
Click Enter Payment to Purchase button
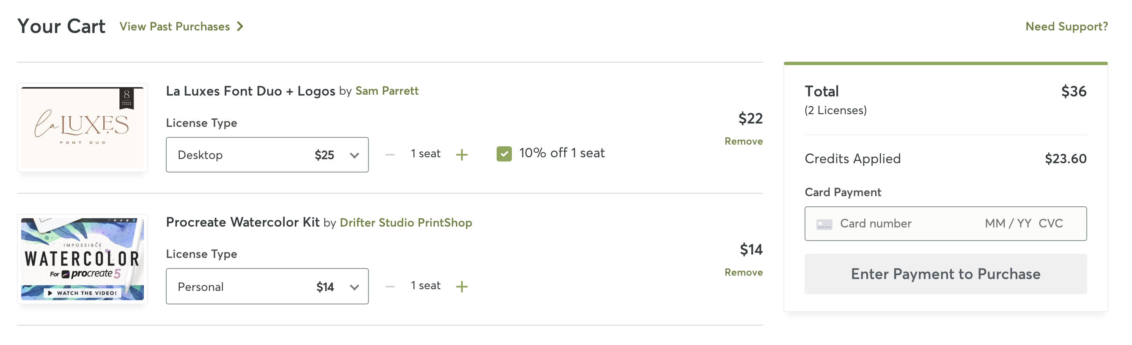pos(946,274)
